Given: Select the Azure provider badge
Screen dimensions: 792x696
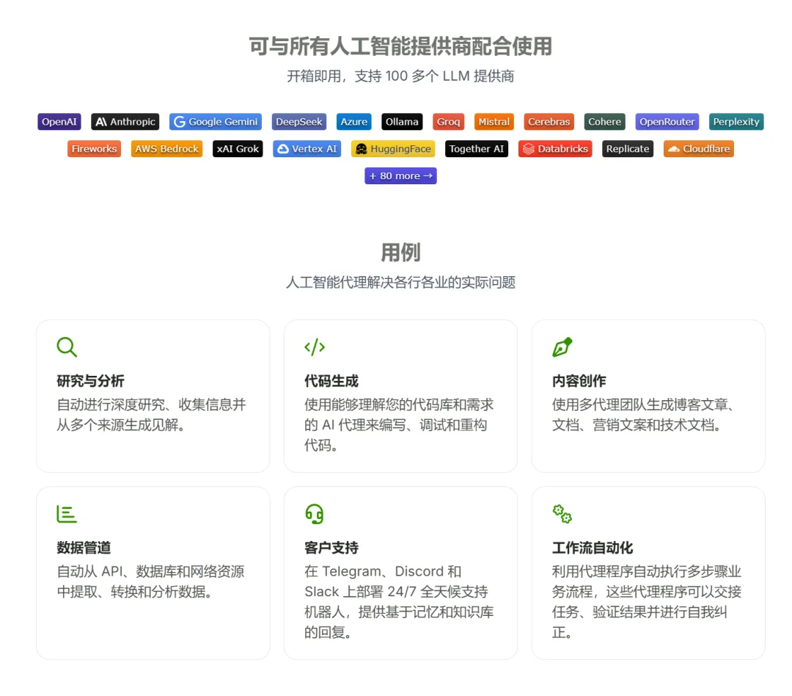Looking at the screenshot, I should tap(354, 122).
